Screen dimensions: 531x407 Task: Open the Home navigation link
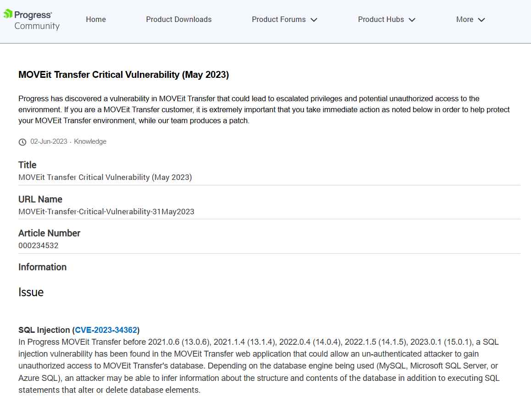96,20
